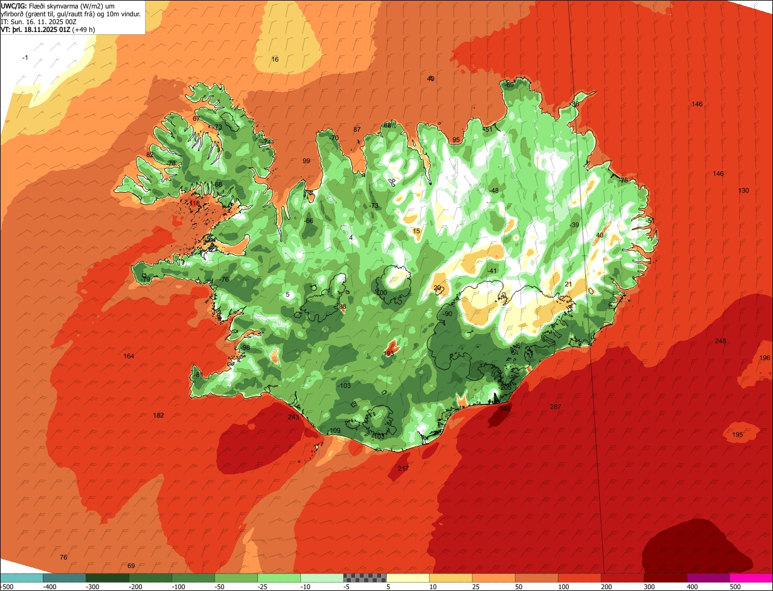Click the '-500' label on the legend scale
The image size is (773, 591).
click(6, 587)
